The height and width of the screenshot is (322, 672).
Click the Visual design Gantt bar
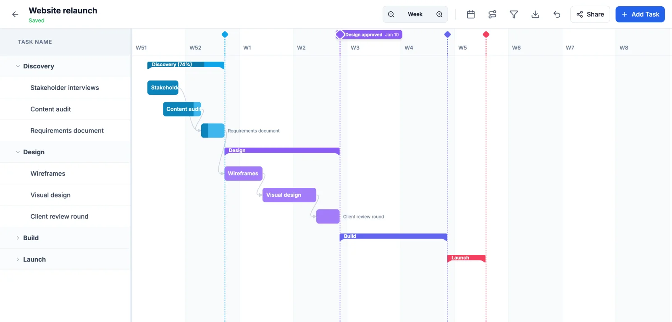coord(289,195)
